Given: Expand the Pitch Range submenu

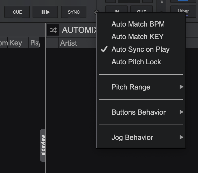Looking at the screenshot, I should click(141, 87).
